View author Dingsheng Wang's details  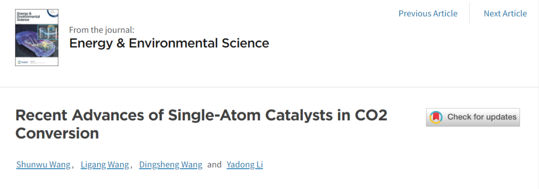tap(171, 165)
